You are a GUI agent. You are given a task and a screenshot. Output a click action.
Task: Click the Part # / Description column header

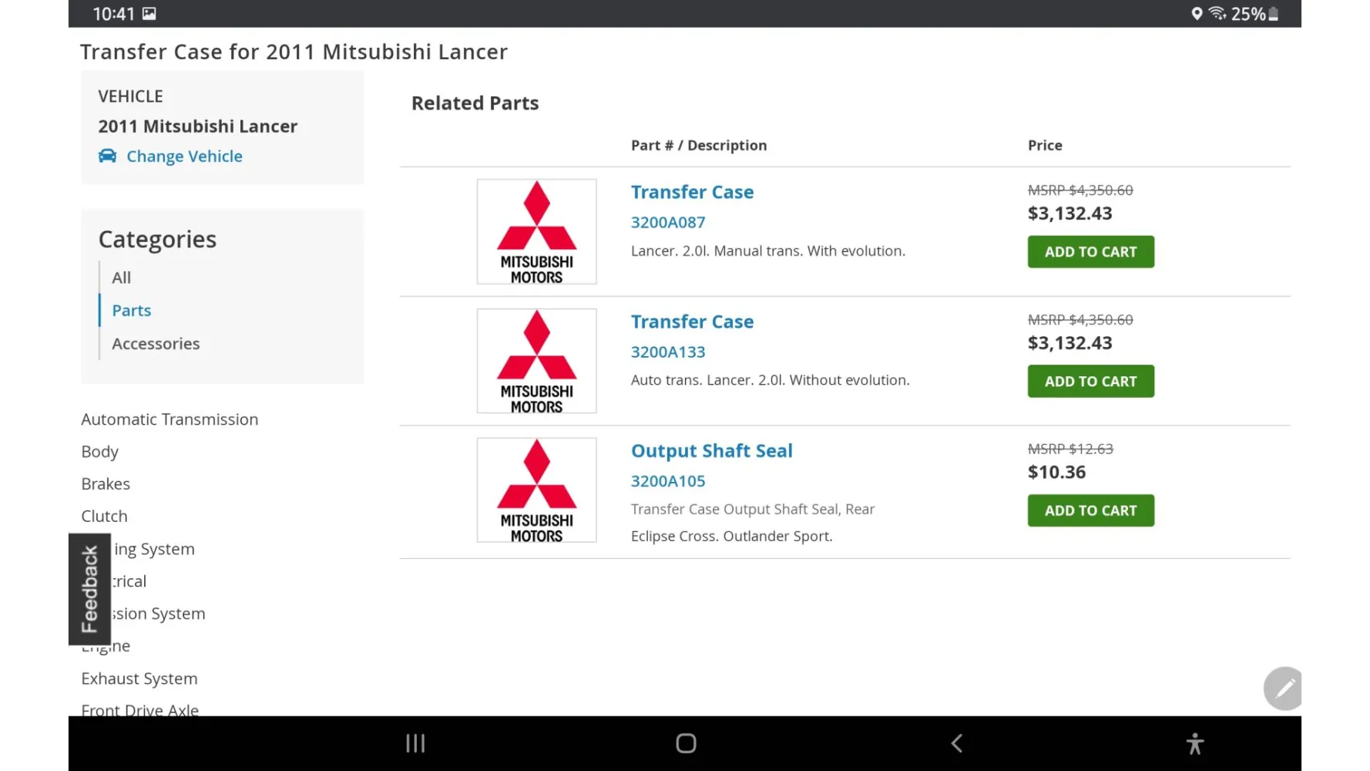tap(699, 146)
